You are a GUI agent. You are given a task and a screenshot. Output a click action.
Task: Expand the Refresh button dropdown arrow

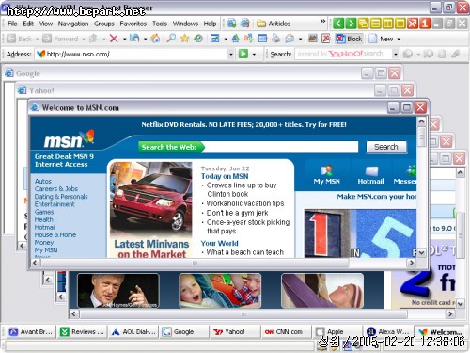pos(145,39)
